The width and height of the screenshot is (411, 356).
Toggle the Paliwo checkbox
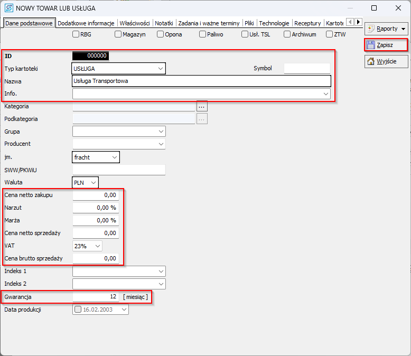pos(203,34)
